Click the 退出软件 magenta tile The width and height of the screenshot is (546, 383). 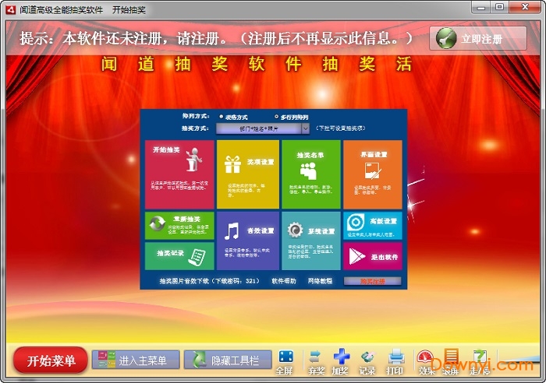pyautogui.click(x=373, y=256)
